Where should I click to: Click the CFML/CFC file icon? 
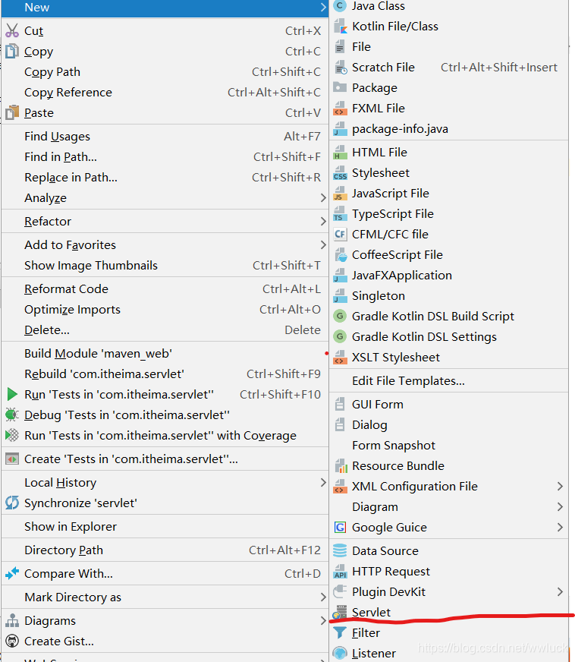(x=340, y=235)
